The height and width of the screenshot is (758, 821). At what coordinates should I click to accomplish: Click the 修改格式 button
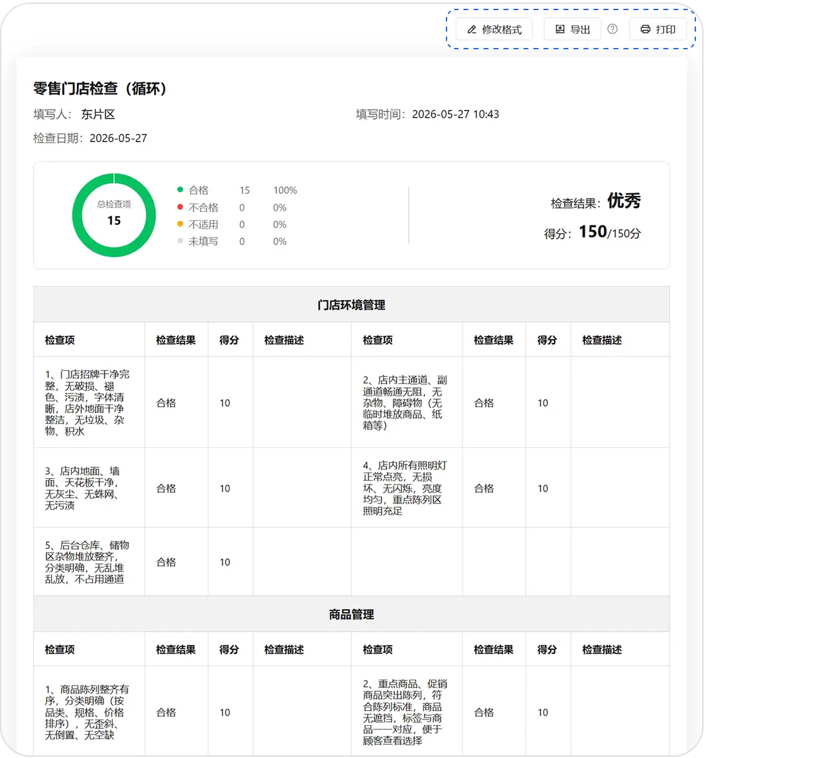coord(494,30)
